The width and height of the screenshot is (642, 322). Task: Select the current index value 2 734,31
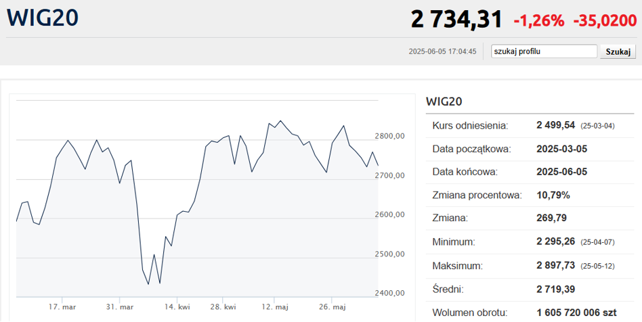(x=456, y=20)
